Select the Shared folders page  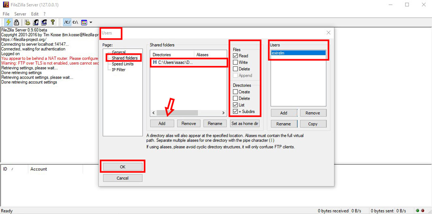[x=124, y=58]
